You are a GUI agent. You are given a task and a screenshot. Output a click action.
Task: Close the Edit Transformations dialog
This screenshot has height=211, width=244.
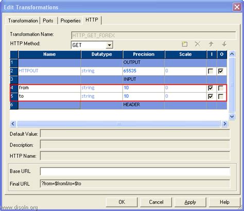237,7
